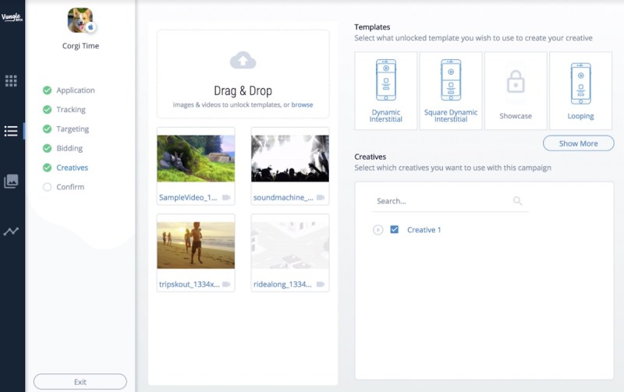Go to the Targeting step

pyautogui.click(x=66, y=129)
